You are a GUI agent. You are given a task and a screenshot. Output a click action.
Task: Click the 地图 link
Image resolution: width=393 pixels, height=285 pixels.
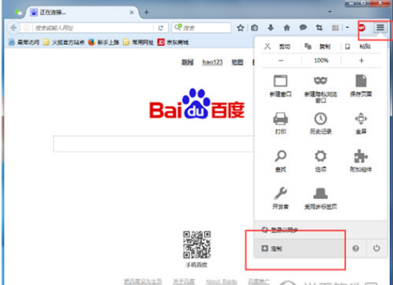tap(237, 62)
